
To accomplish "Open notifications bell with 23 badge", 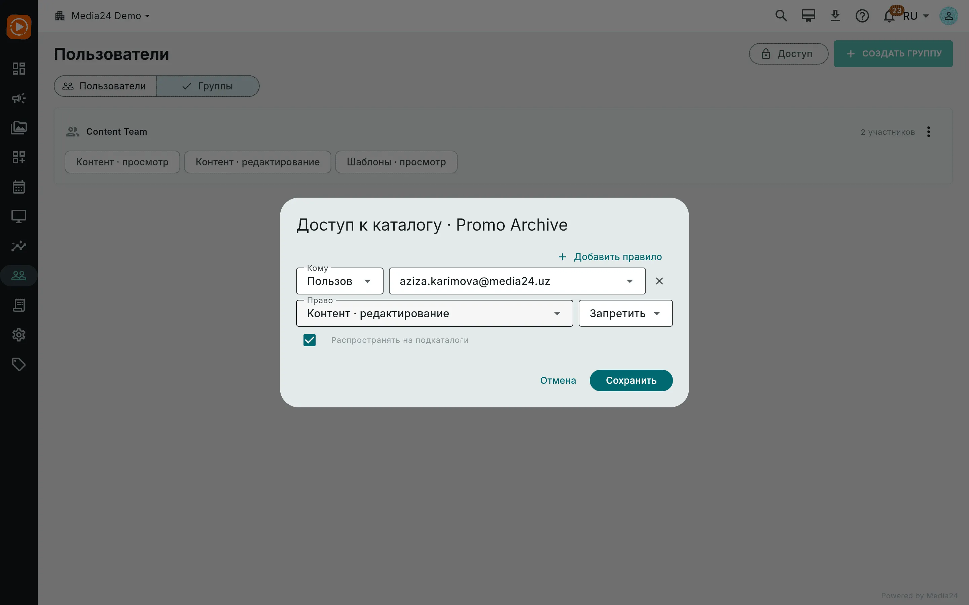I will coord(890,15).
